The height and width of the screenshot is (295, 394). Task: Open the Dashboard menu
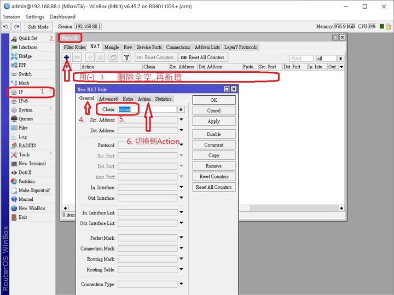[x=62, y=16]
